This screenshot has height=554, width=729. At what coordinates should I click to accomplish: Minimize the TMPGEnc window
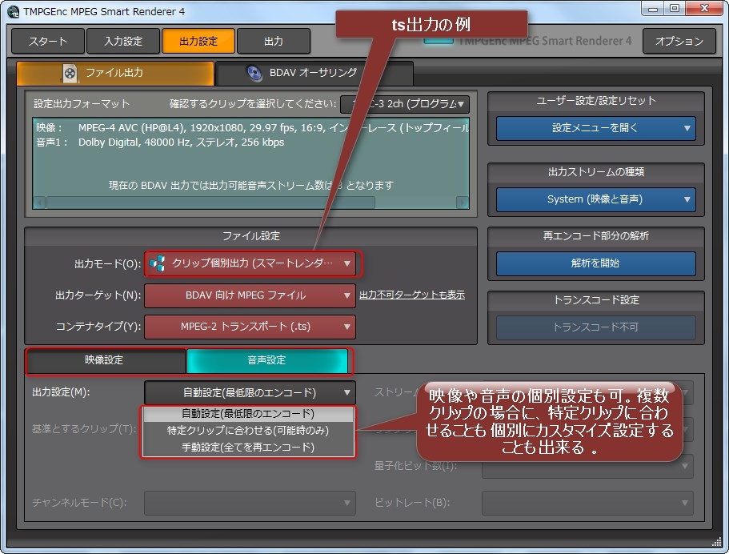coord(653,8)
